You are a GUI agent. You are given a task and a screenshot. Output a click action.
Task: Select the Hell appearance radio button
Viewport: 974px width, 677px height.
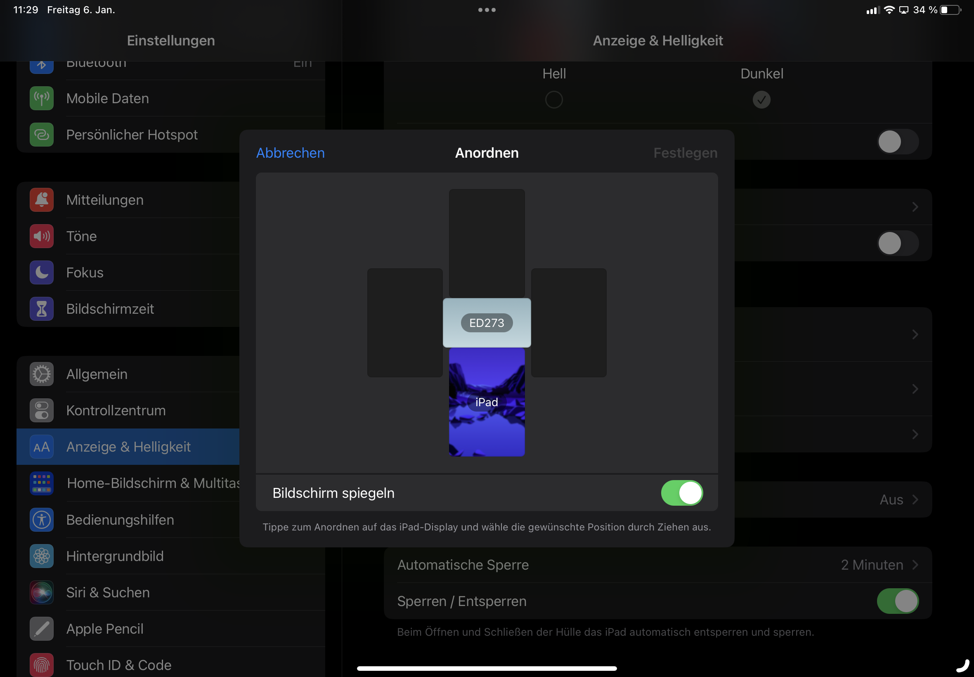(554, 99)
